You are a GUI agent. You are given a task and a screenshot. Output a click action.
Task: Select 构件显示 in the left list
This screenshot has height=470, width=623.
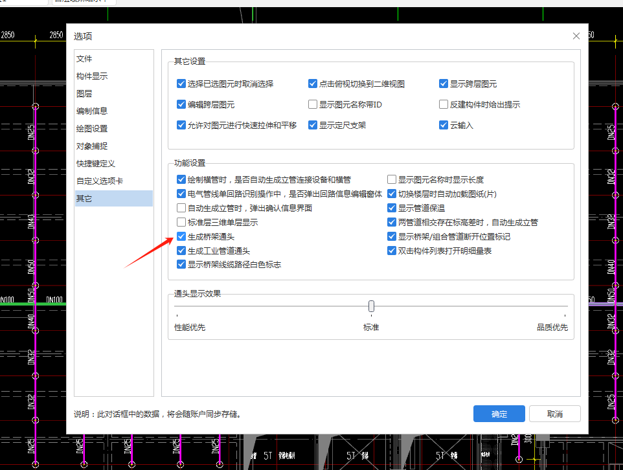point(113,76)
